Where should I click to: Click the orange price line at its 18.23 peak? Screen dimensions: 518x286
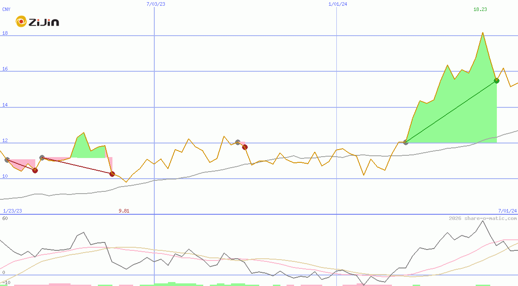[x=483, y=33]
